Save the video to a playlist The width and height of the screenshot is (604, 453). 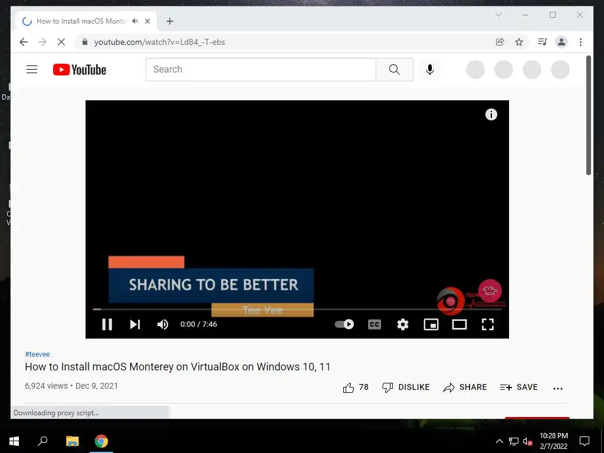518,387
